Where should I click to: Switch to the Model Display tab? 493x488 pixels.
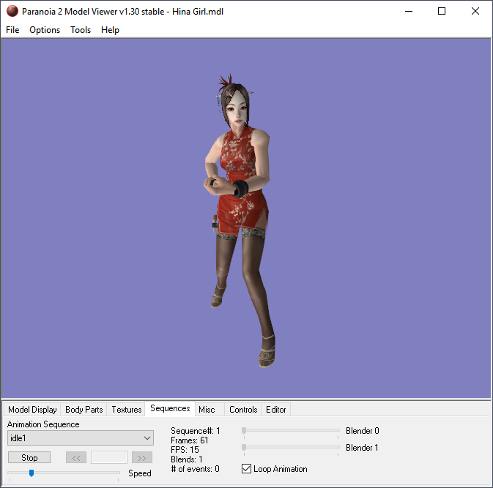32,410
